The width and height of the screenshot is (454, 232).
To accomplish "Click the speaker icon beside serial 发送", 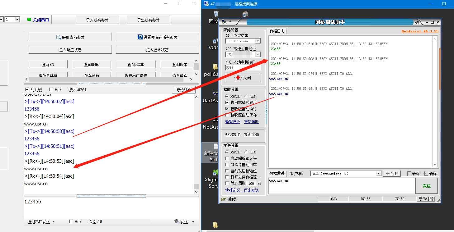I will [x=177, y=221].
